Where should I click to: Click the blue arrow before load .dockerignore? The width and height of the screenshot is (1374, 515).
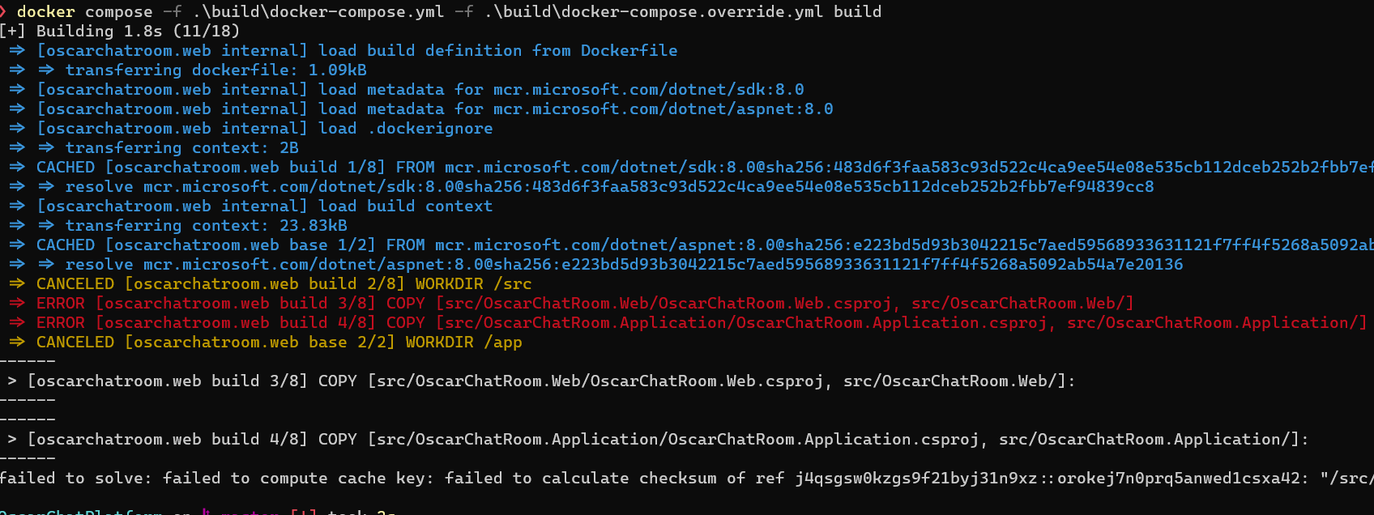click(17, 129)
